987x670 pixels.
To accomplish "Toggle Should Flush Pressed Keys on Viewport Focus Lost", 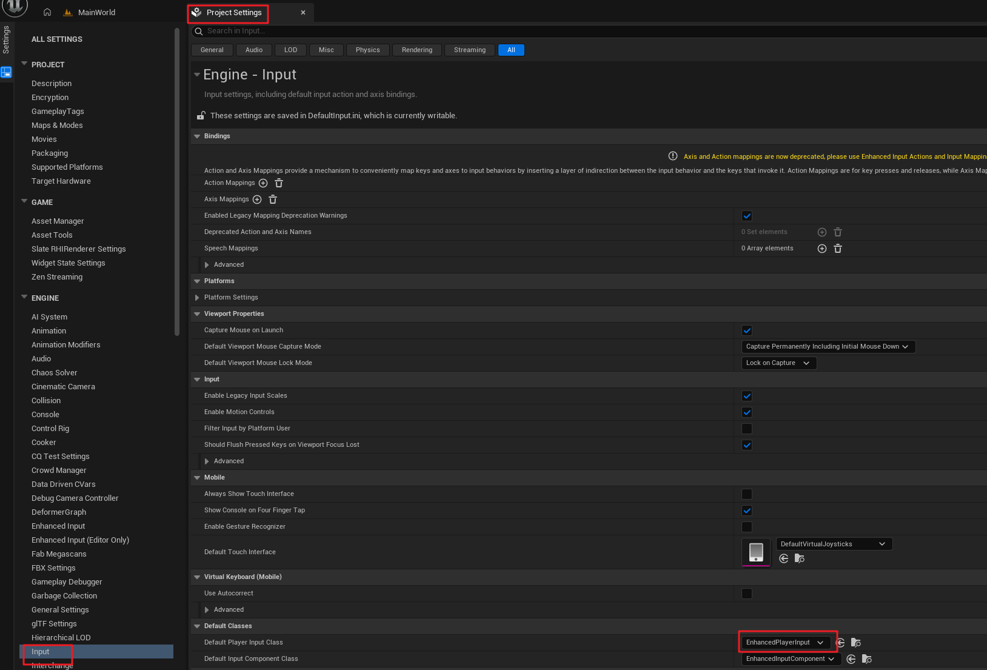I will click(747, 445).
